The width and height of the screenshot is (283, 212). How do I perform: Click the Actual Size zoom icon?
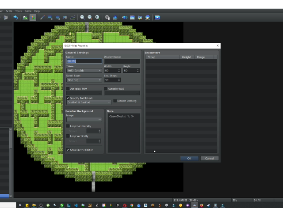[97, 18]
